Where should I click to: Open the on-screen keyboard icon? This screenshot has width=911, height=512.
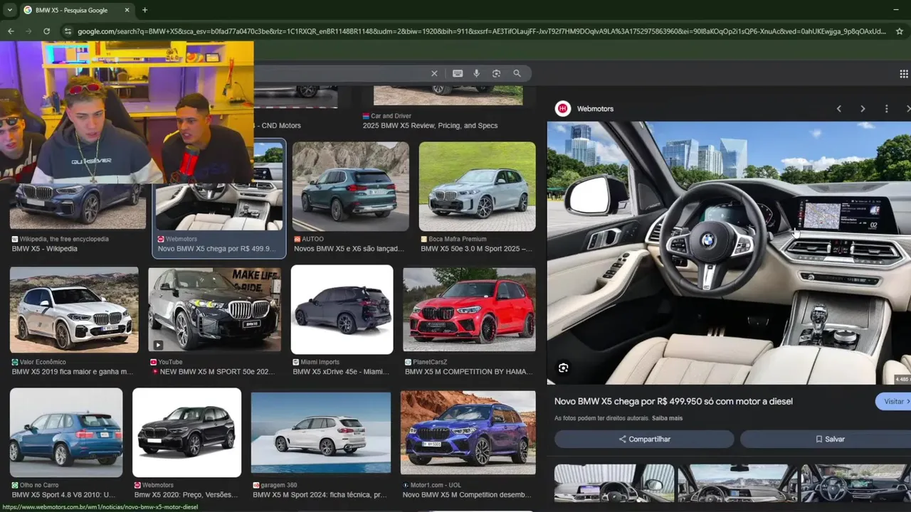pos(458,73)
